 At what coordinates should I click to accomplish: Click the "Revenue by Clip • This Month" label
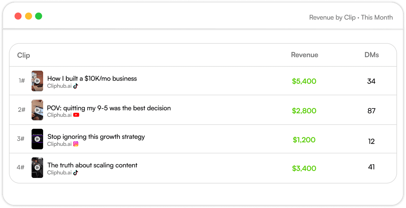pos(351,17)
